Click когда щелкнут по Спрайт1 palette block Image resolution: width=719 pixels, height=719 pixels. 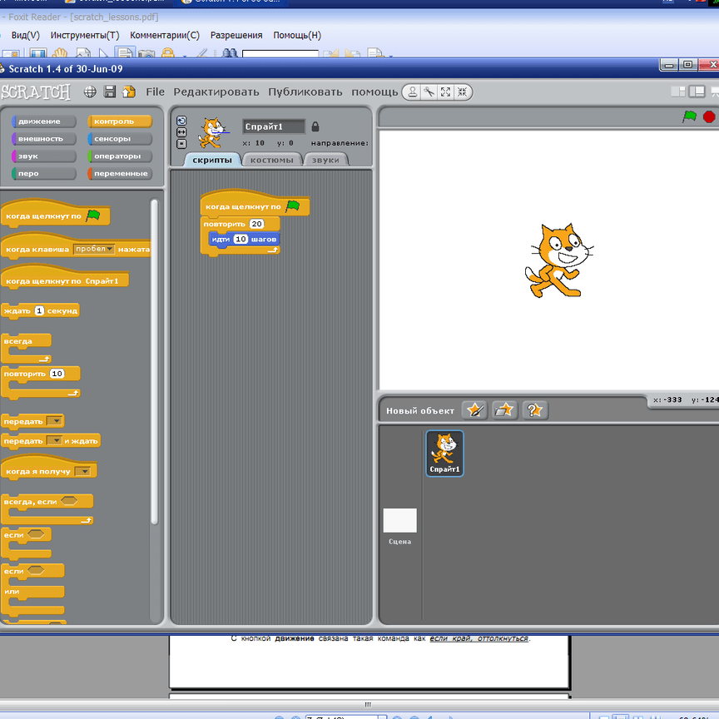click(x=65, y=277)
